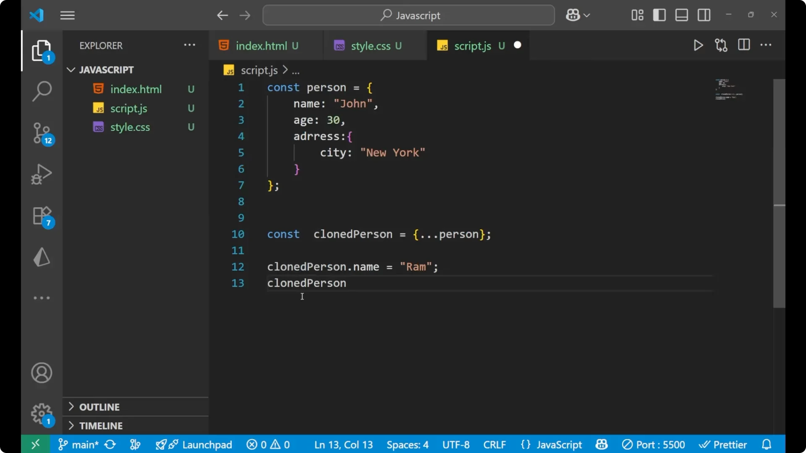Toggle the secondary side bar

[704, 15]
